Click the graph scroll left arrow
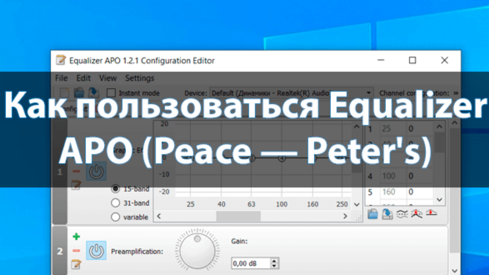 point(159,216)
